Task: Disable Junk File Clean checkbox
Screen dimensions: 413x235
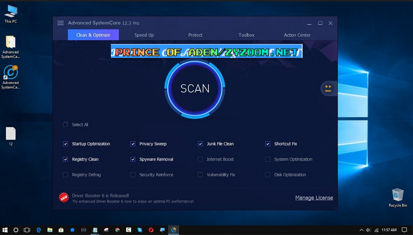Action: click(x=200, y=144)
